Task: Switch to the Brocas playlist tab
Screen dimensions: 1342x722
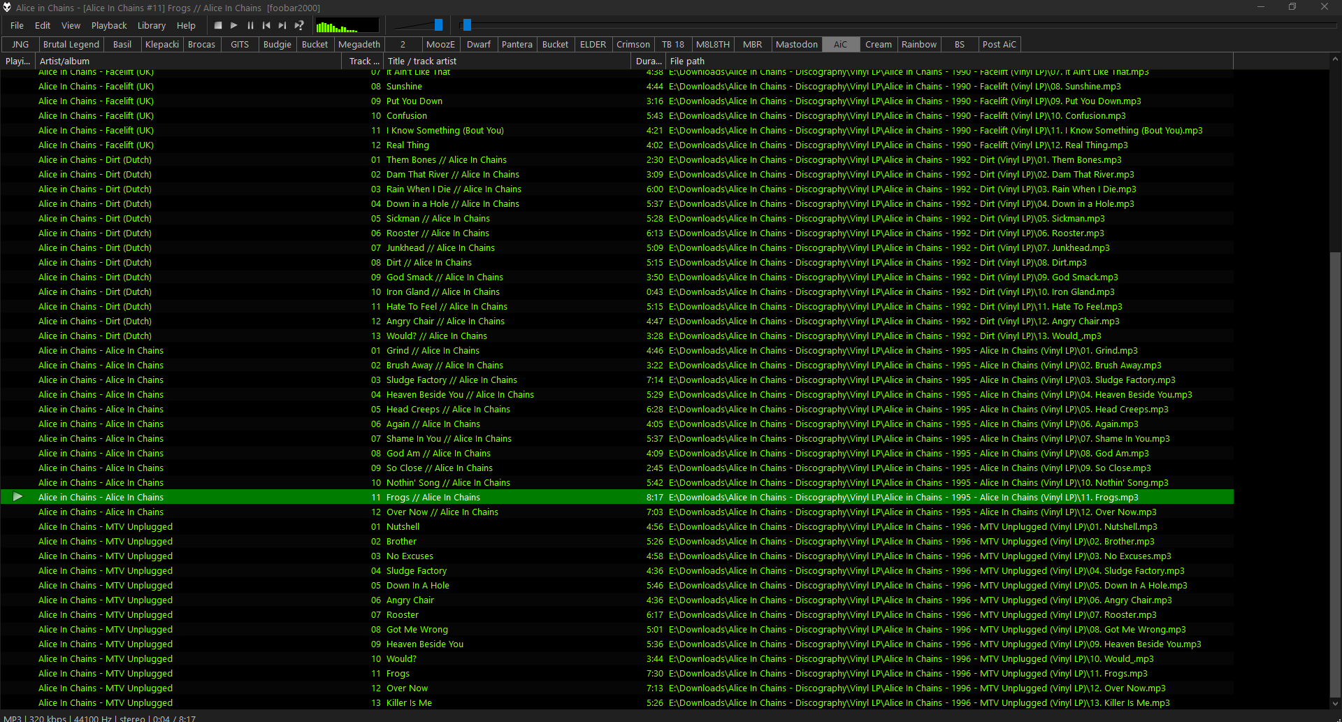Action: (202, 45)
